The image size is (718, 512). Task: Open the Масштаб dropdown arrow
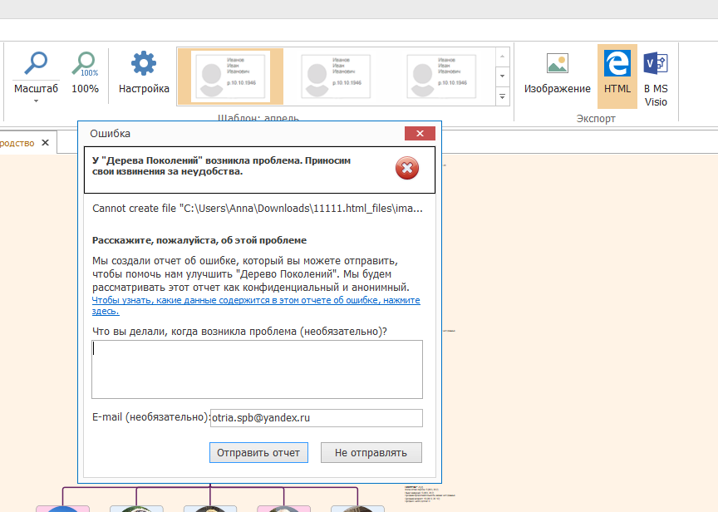[36, 101]
